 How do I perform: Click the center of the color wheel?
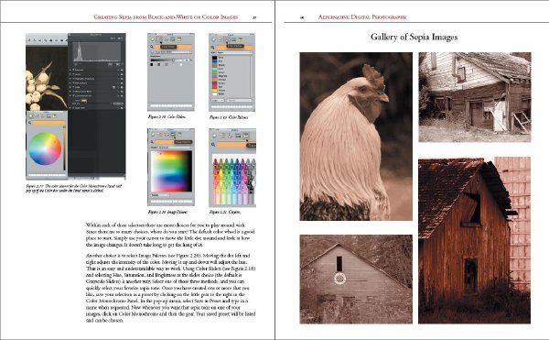45,148
